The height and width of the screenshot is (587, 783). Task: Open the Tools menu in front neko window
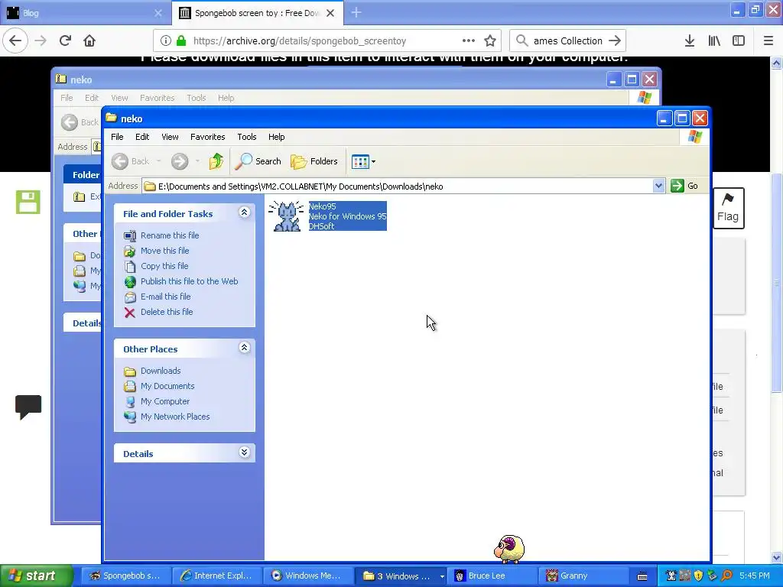(x=247, y=137)
